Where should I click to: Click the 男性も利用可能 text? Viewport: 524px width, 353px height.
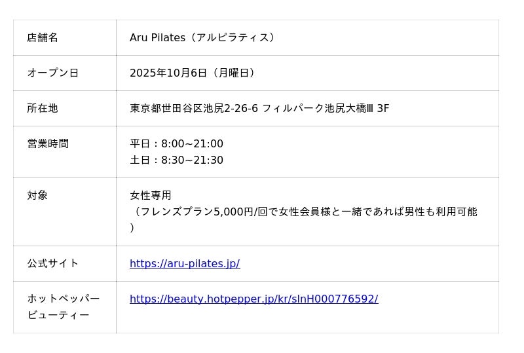click(x=441, y=212)
